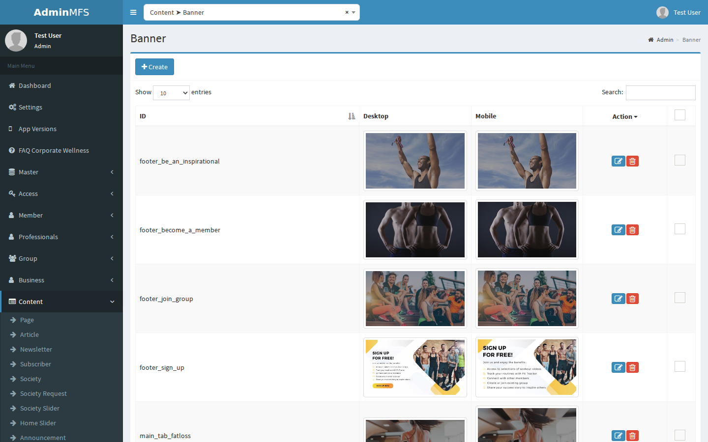Open the Action dropdown in table header
The height and width of the screenshot is (442, 708).
point(625,116)
